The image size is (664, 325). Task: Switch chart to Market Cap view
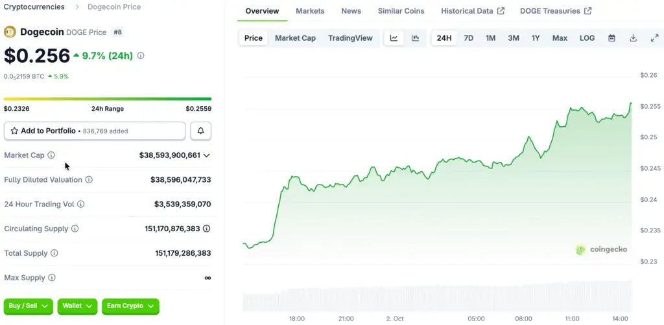pyautogui.click(x=295, y=38)
